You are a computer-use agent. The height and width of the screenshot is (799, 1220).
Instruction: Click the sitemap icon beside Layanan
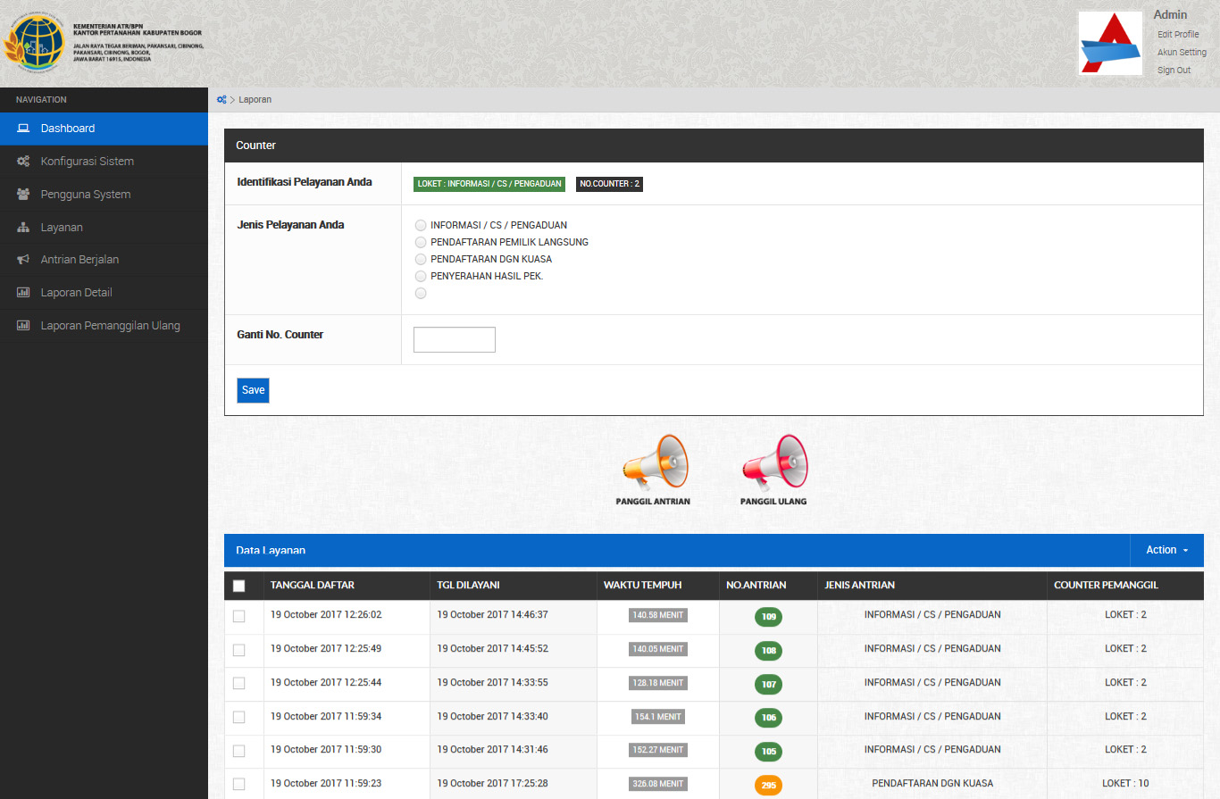tap(23, 228)
